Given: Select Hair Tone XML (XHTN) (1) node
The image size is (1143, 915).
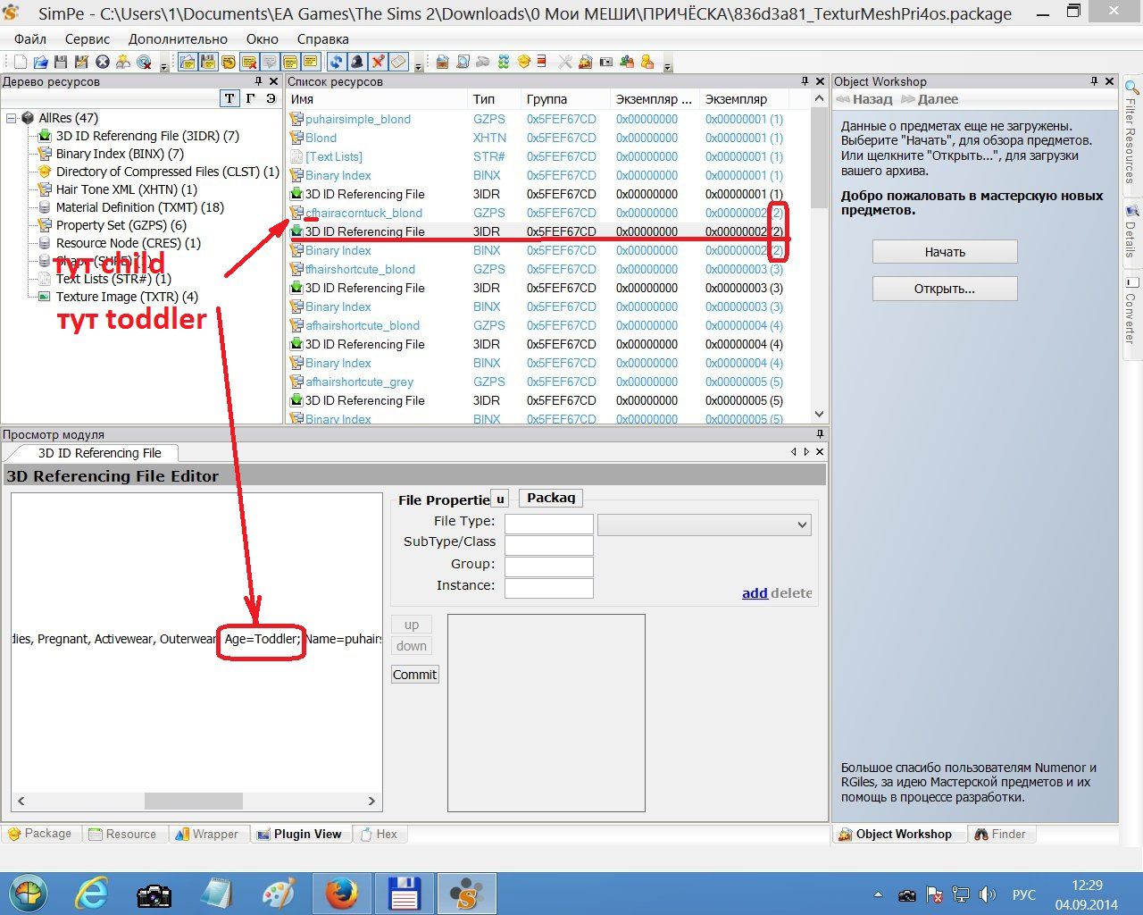Looking at the screenshot, I should pos(127,189).
